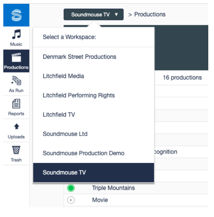Collapse the Soundmouse TV workspace dropdown

tap(93, 14)
